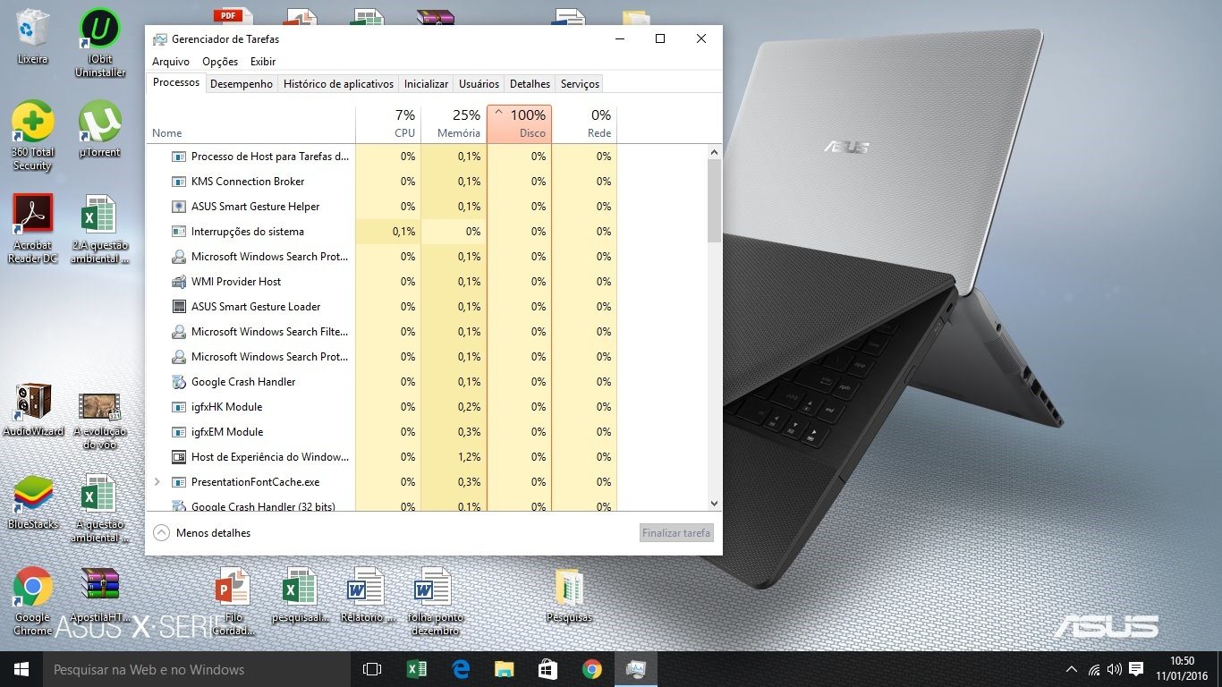Switch to the Histórico de aplicativos tab
1222x687 pixels.
[x=338, y=84]
